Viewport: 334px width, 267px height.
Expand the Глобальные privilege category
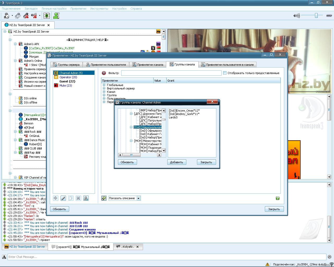[x=104, y=85]
